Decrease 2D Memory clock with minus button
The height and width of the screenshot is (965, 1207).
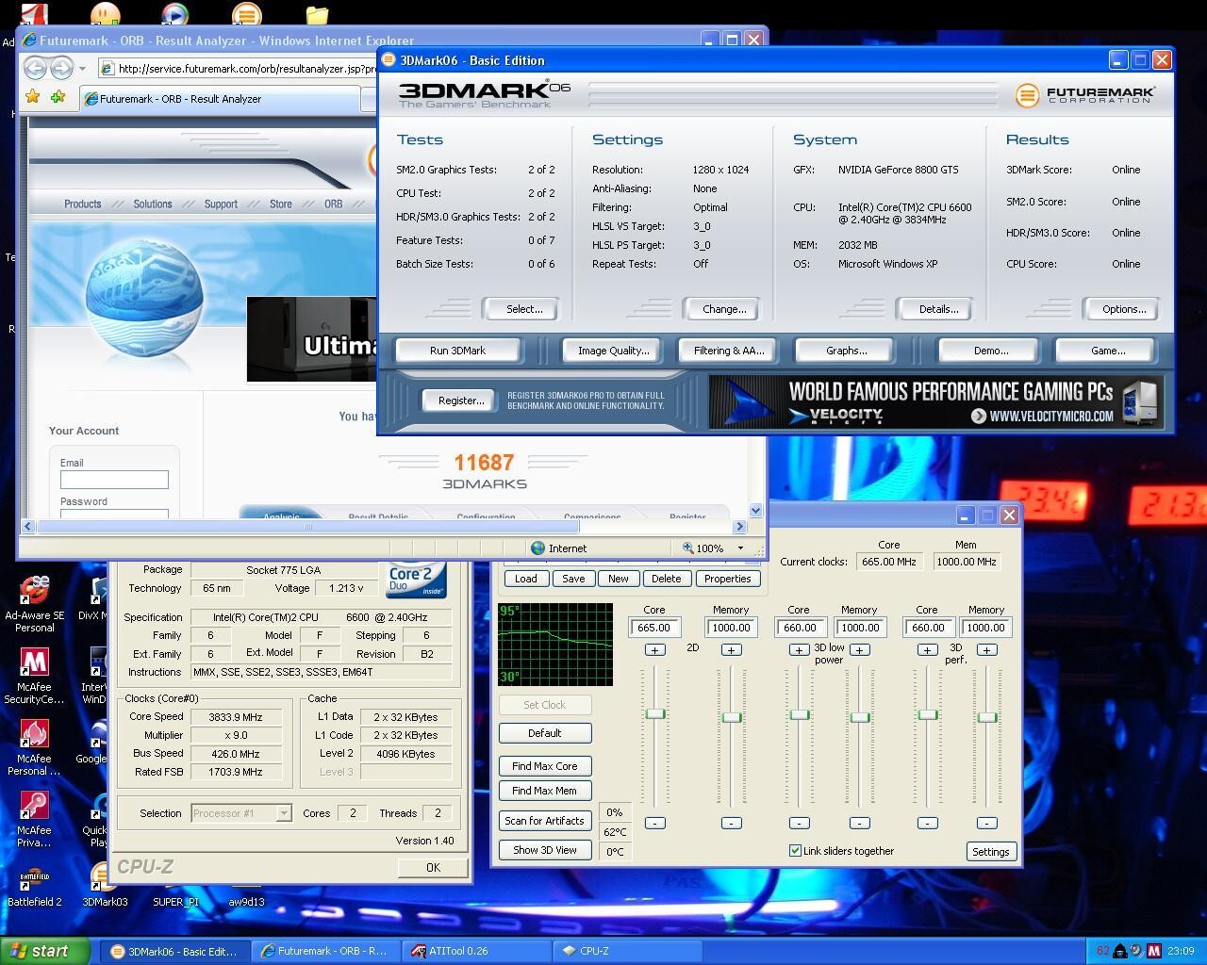(x=731, y=824)
